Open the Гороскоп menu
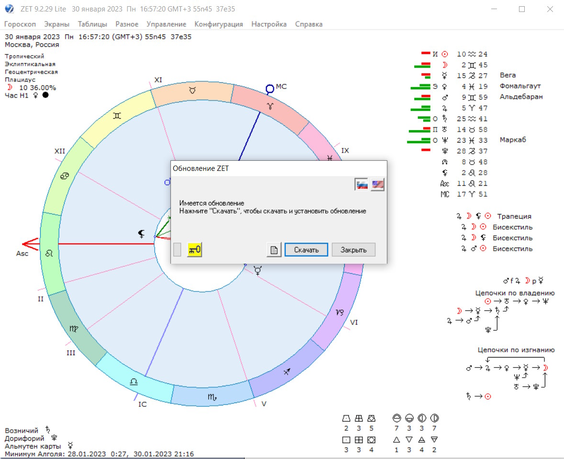 [x=20, y=24]
